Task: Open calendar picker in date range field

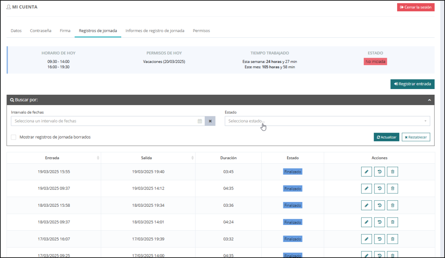Action: [x=200, y=121]
